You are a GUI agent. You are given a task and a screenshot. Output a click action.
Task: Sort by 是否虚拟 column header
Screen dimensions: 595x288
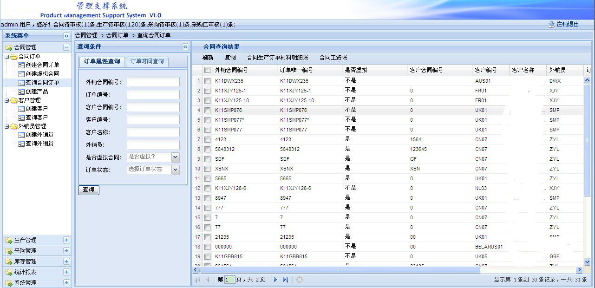click(375, 70)
